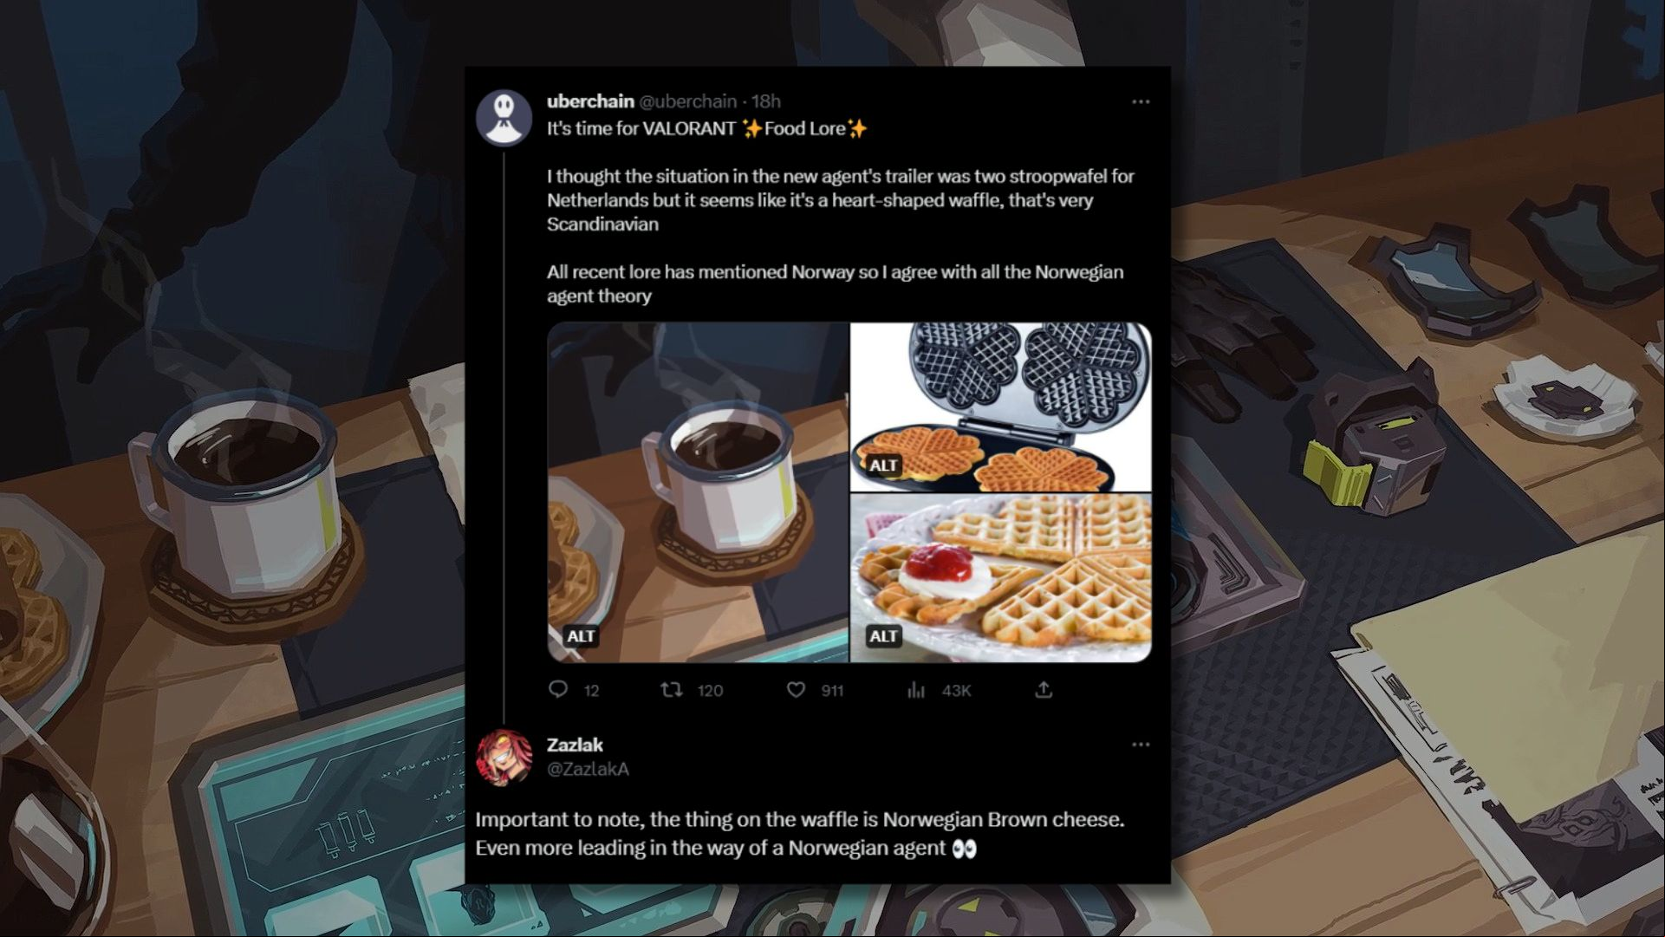Open uberchain's ghost profile avatar
The image size is (1665, 937).
(x=504, y=118)
